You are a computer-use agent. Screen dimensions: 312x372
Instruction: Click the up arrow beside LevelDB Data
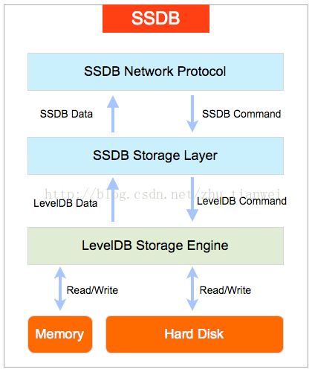click(113, 199)
